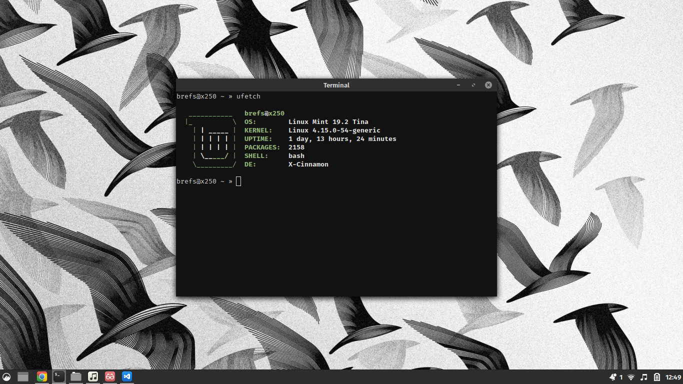The width and height of the screenshot is (683, 384).
Task: Click the 'Linux Mint 19.2 Tina' OS value
Action: point(328,121)
